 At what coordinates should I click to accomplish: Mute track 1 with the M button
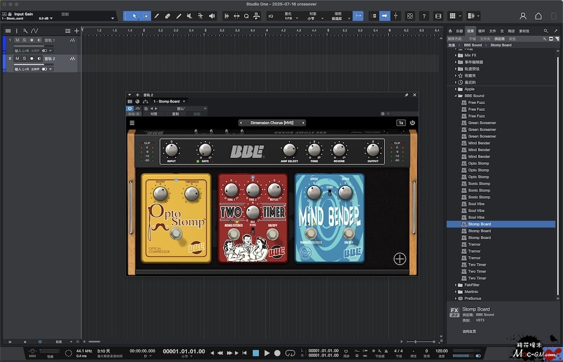(x=17, y=41)
